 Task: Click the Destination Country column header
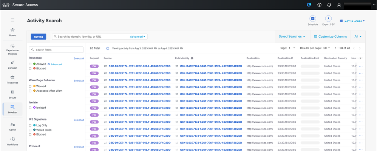coord(335,58)
